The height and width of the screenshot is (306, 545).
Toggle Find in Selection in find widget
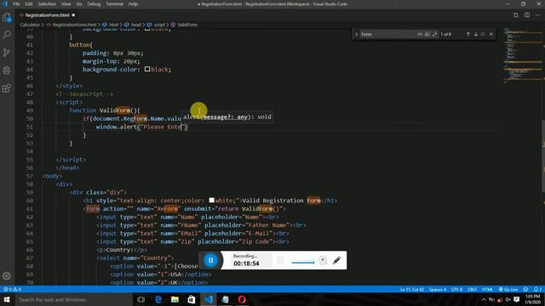483,34
